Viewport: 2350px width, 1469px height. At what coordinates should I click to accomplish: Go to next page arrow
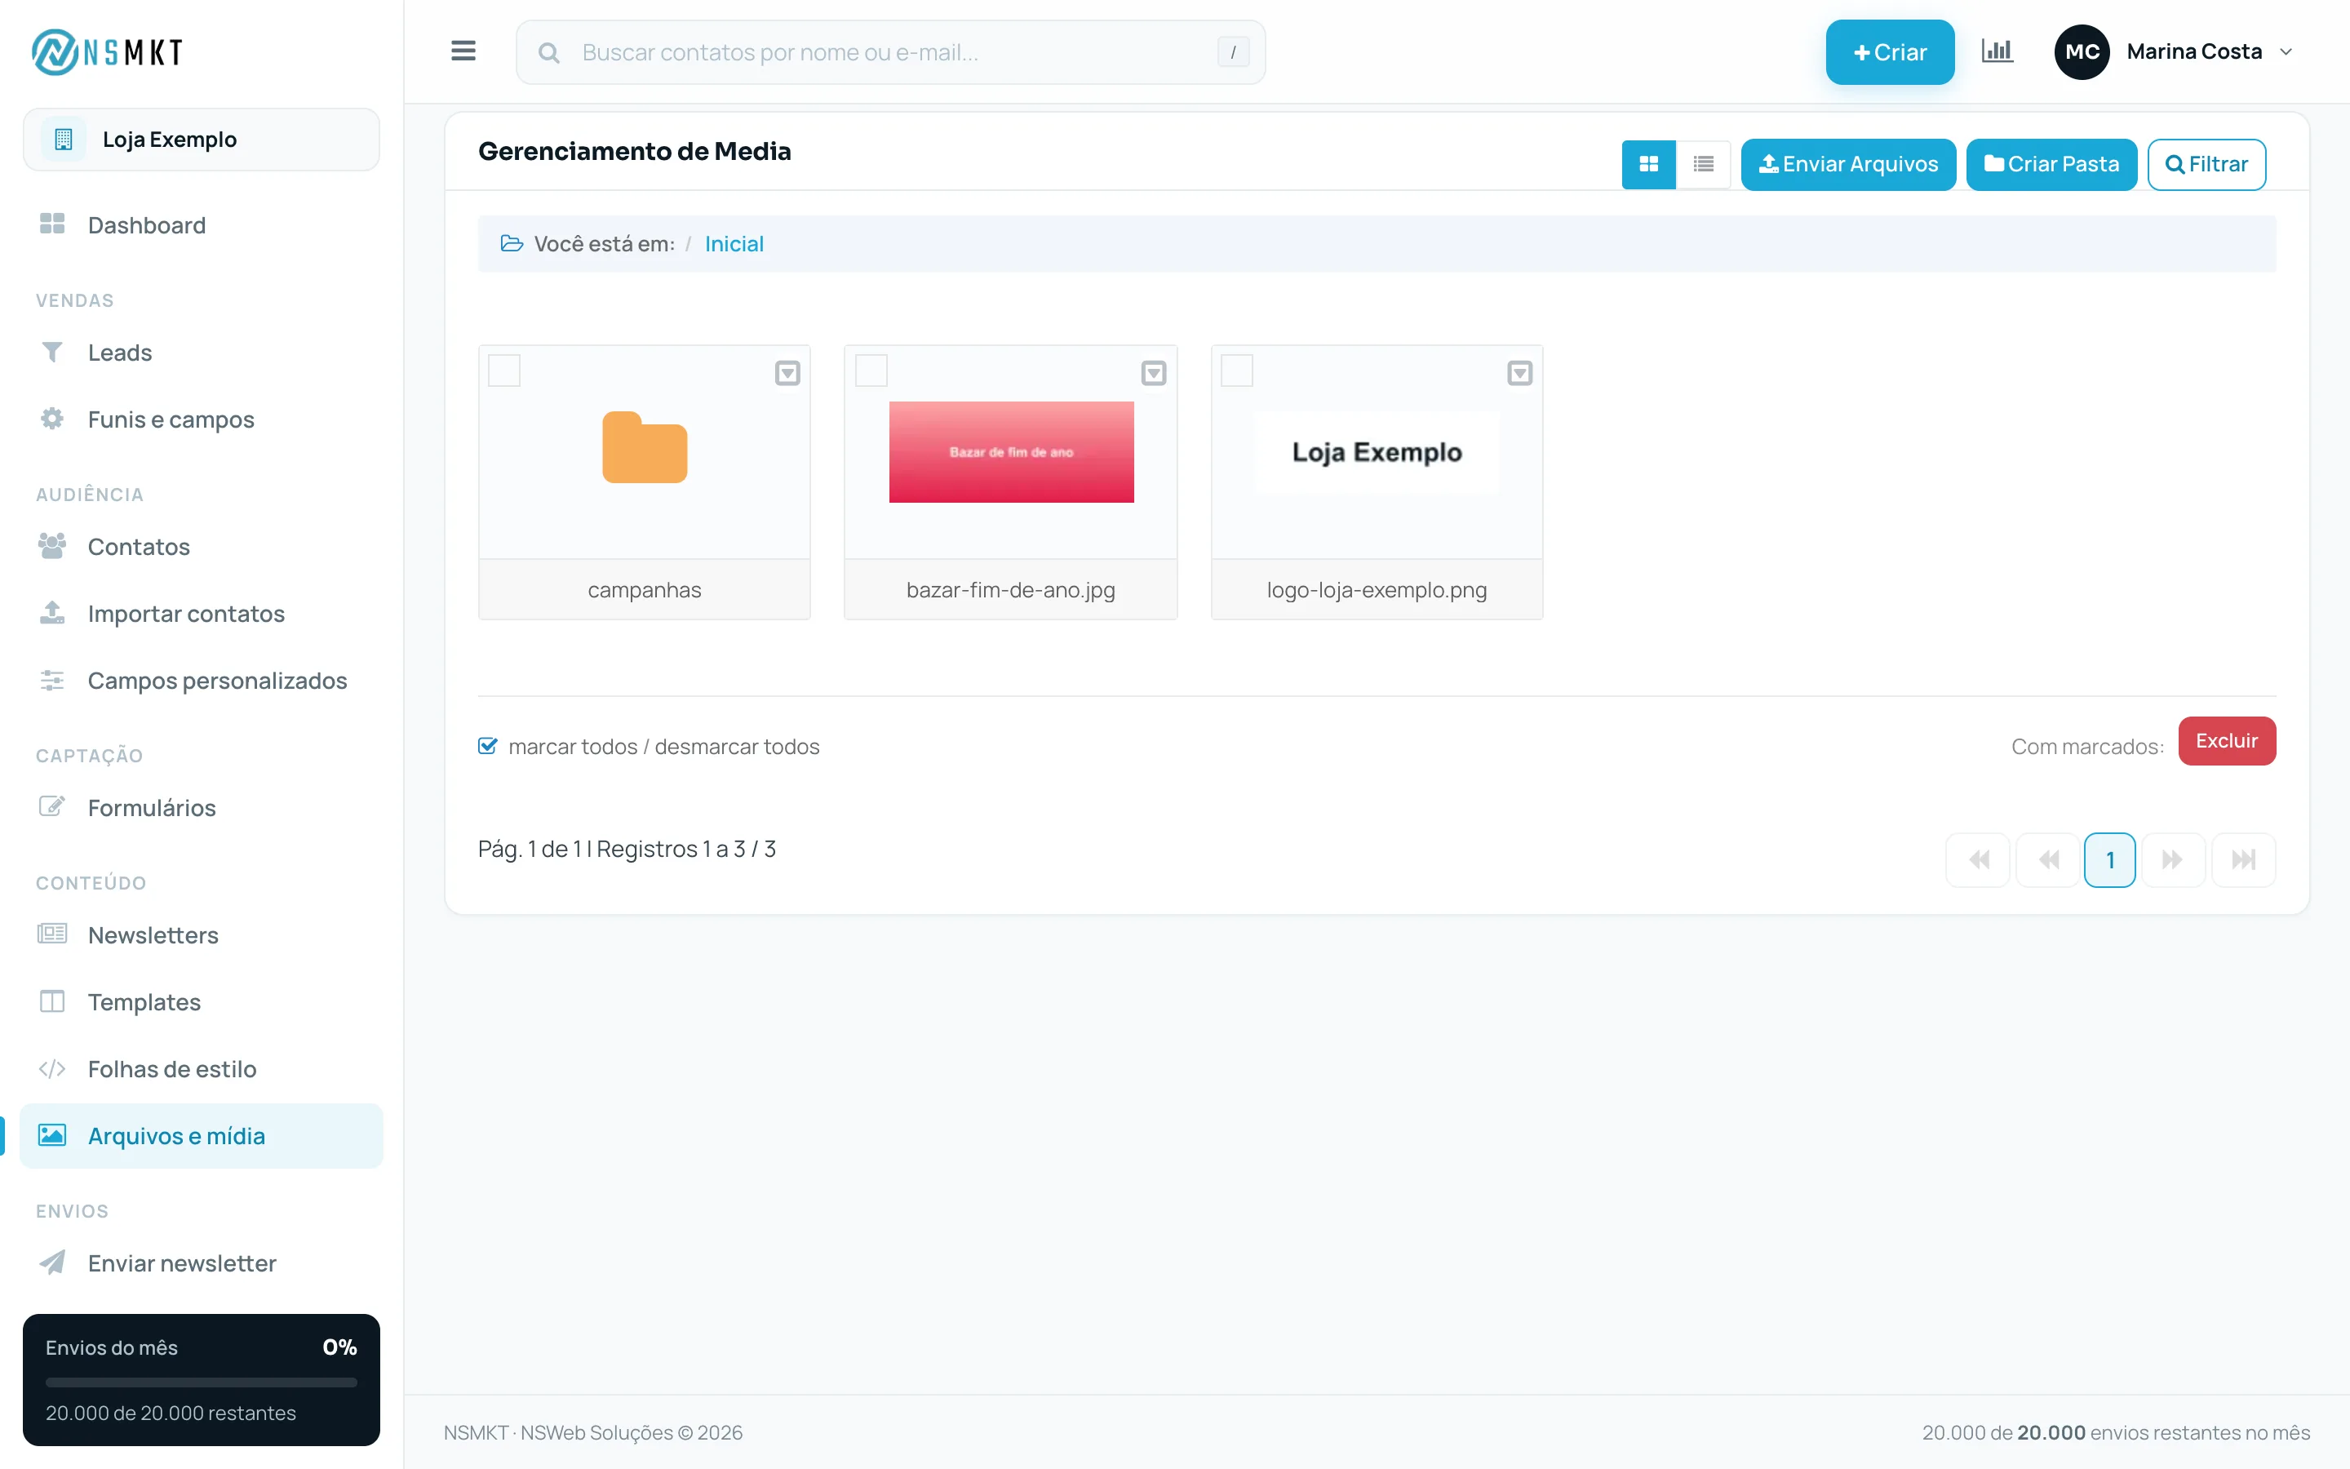(2173, 860)
